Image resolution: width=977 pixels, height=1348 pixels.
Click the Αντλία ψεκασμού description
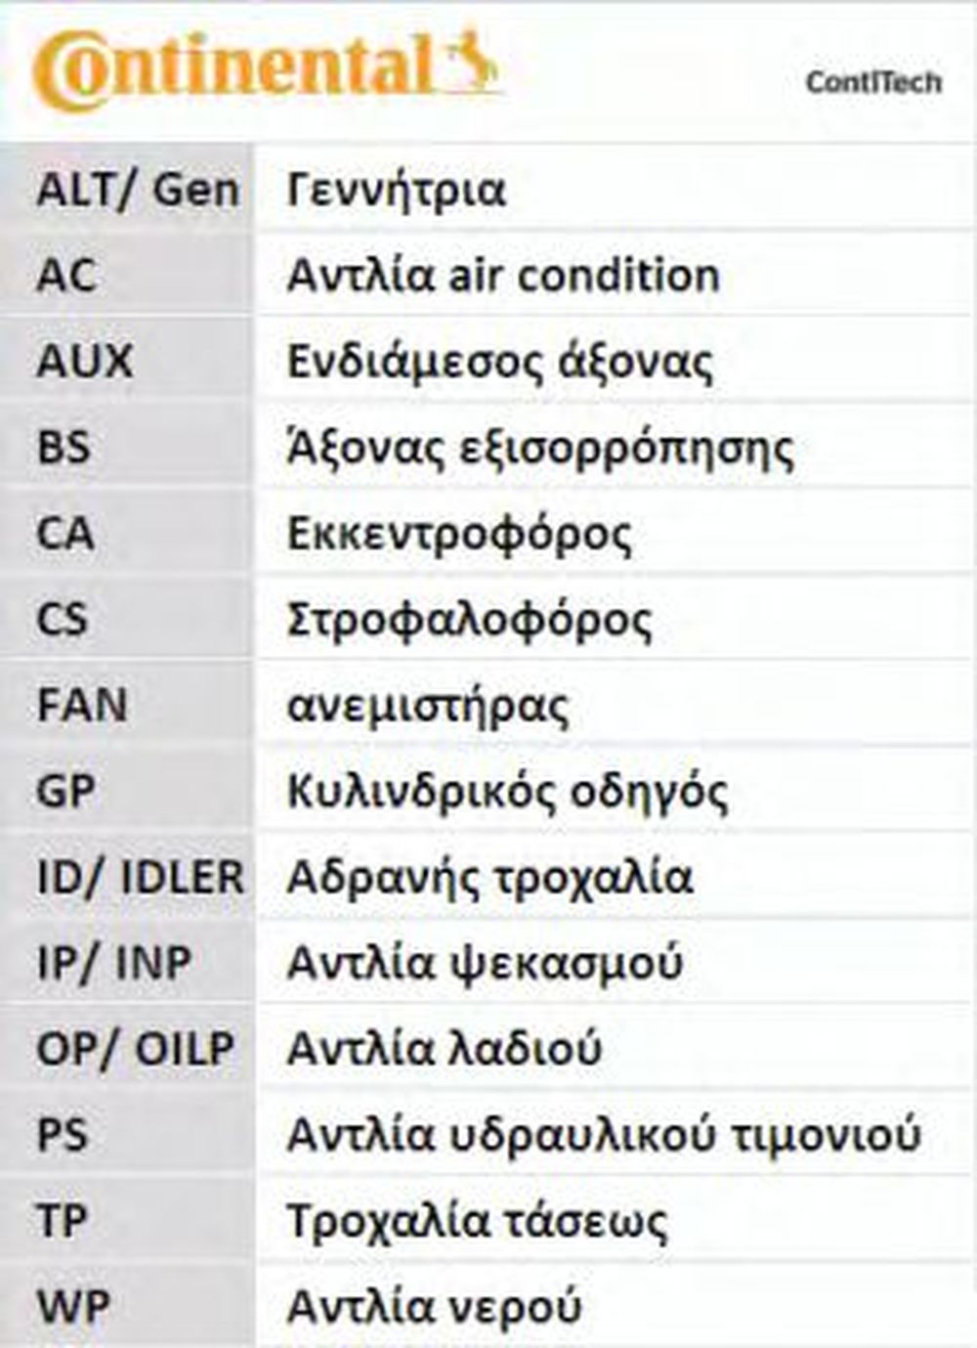pyautogui.click(x=485, y=964)
